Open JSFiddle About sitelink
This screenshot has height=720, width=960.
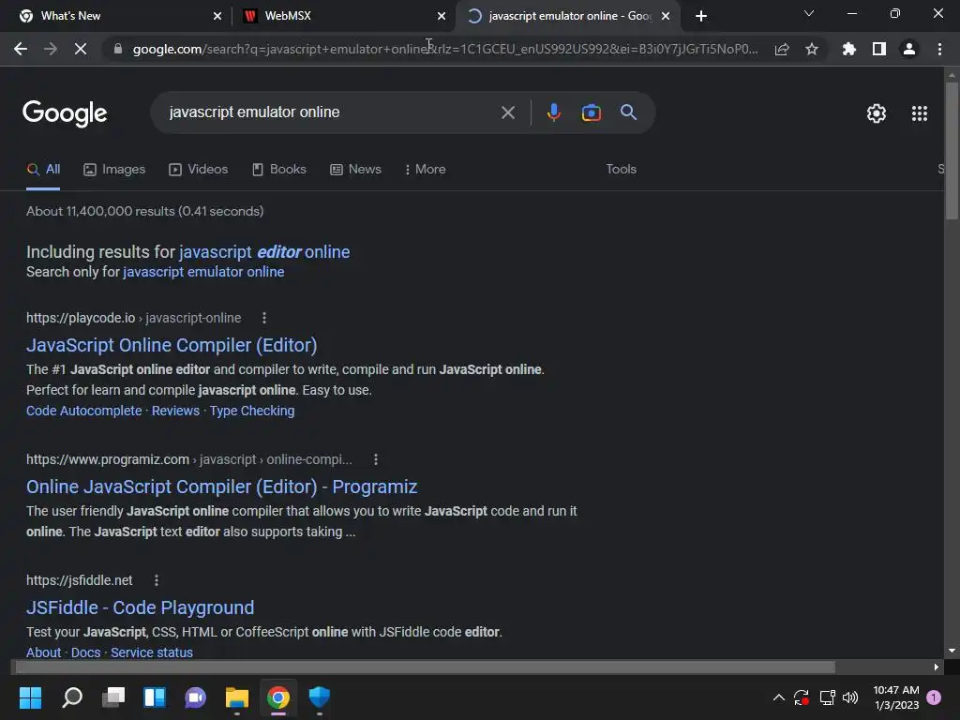(43, 652)
